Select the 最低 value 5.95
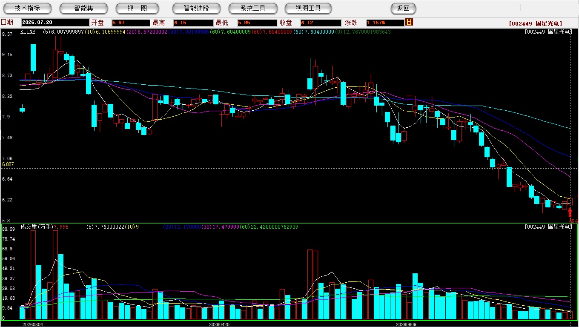 pyautogui.click(x=257, y=23)
